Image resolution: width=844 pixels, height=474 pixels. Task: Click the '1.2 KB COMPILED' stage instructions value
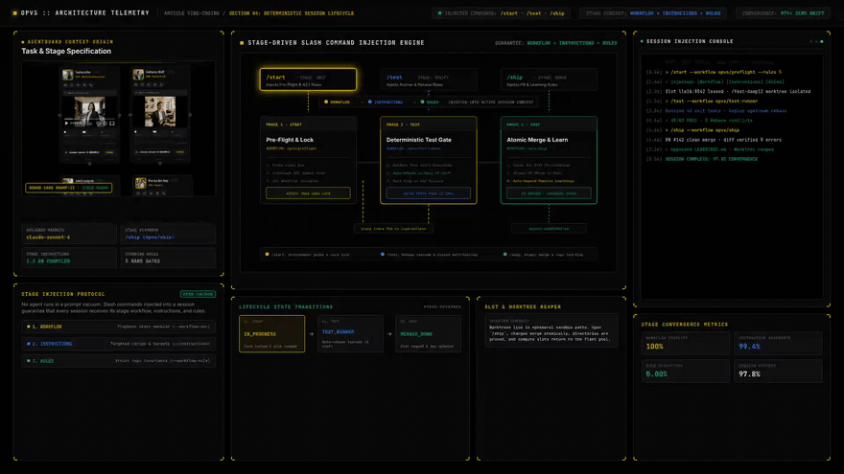click(48, 261)
